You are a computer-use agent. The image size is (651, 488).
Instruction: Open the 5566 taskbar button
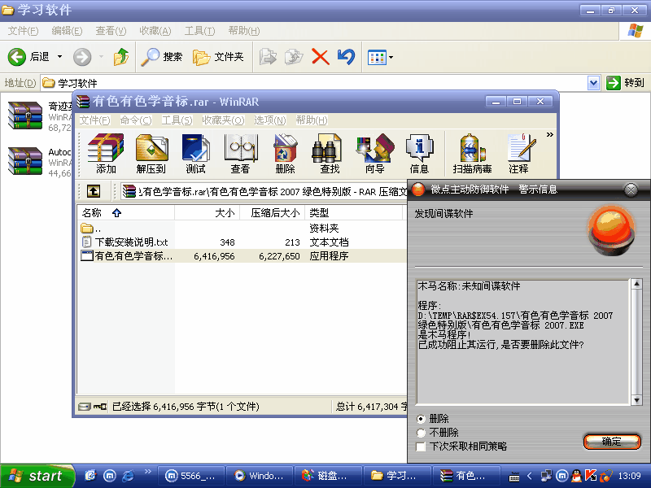pyautogui.click(x=191, y=476)
